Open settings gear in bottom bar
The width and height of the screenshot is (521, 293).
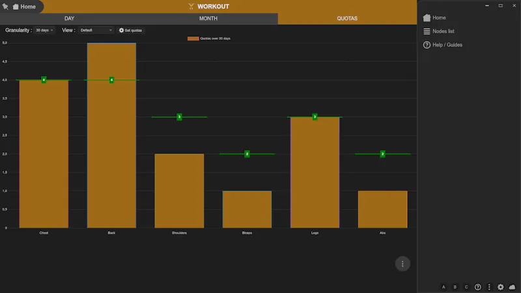501,287
